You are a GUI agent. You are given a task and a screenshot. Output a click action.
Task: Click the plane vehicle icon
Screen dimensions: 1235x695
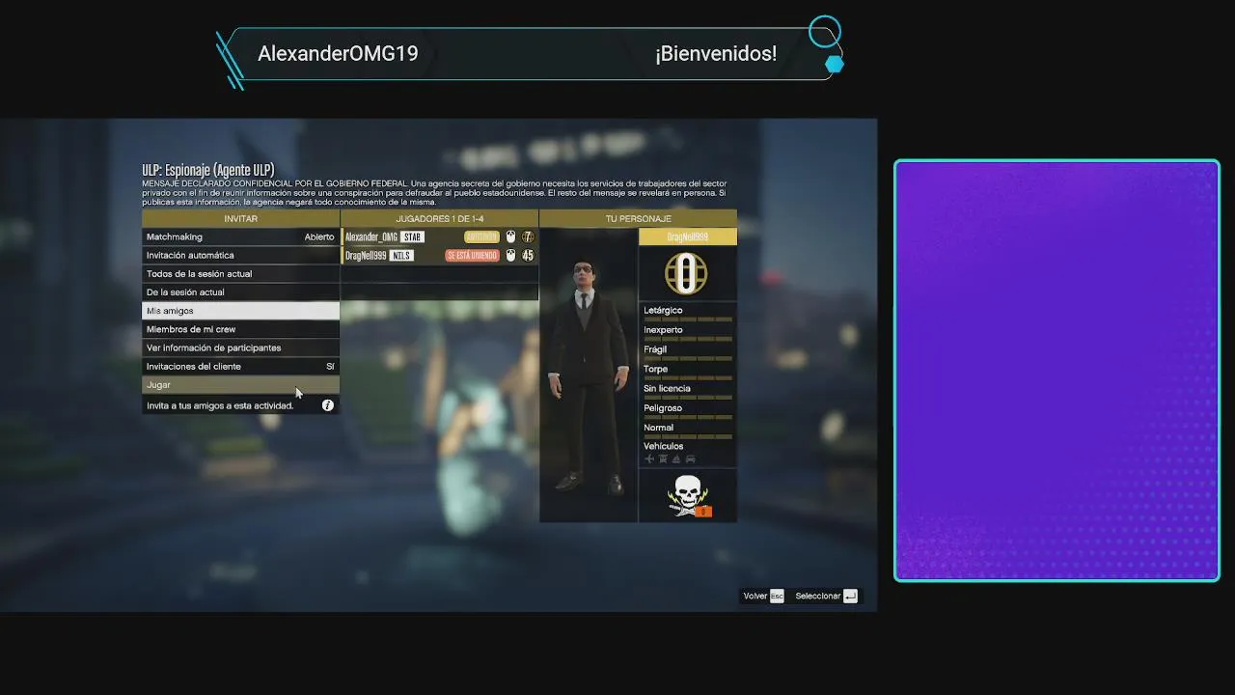[x=649, y=459]
